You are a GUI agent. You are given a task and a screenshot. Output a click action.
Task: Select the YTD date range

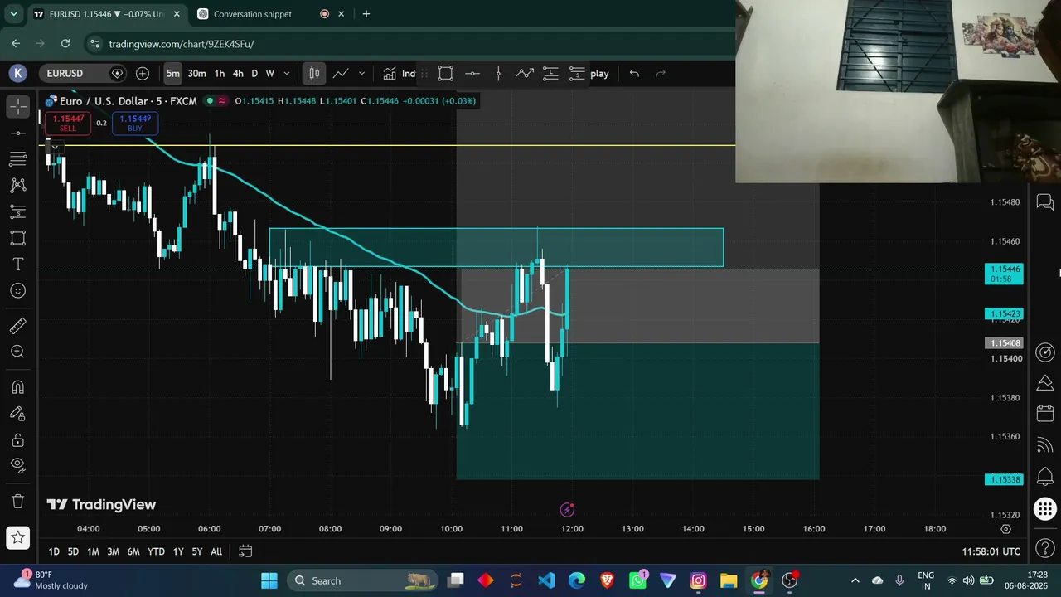[x=156, y=551]
